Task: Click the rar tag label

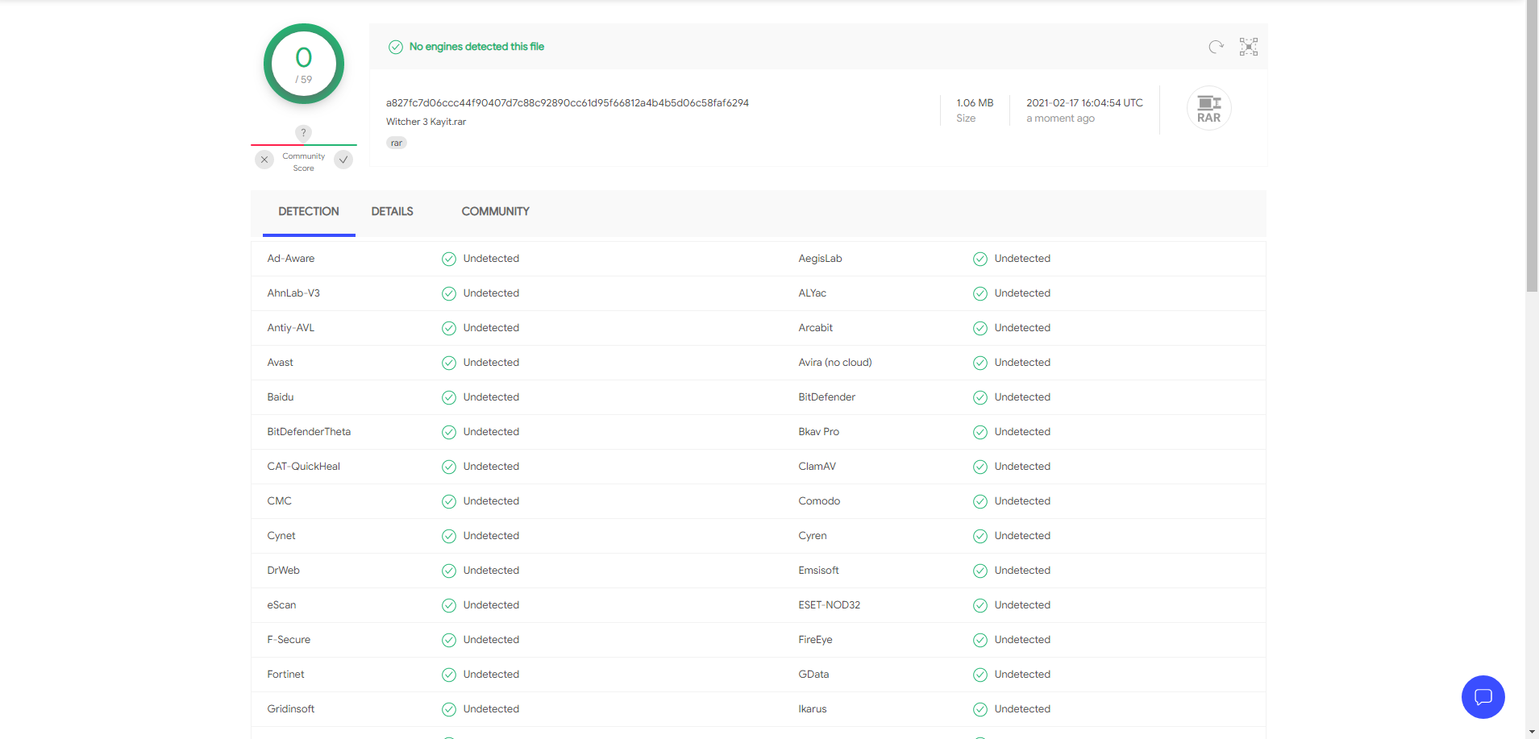Action: [397, 143]
